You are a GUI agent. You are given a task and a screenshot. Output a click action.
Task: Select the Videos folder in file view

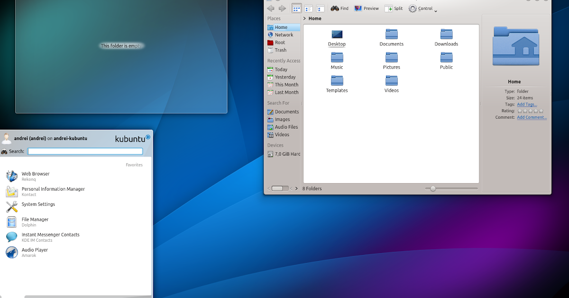(392, 84)
